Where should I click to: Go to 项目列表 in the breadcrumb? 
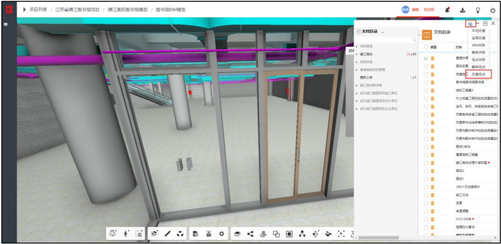click(x=38, y=10)
